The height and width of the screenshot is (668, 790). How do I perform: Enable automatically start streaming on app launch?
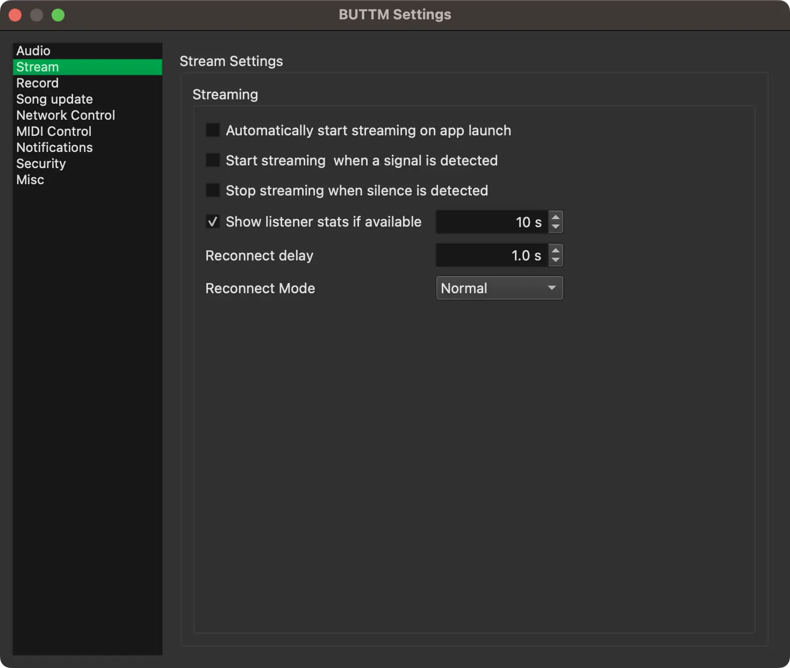pos(213,130)
